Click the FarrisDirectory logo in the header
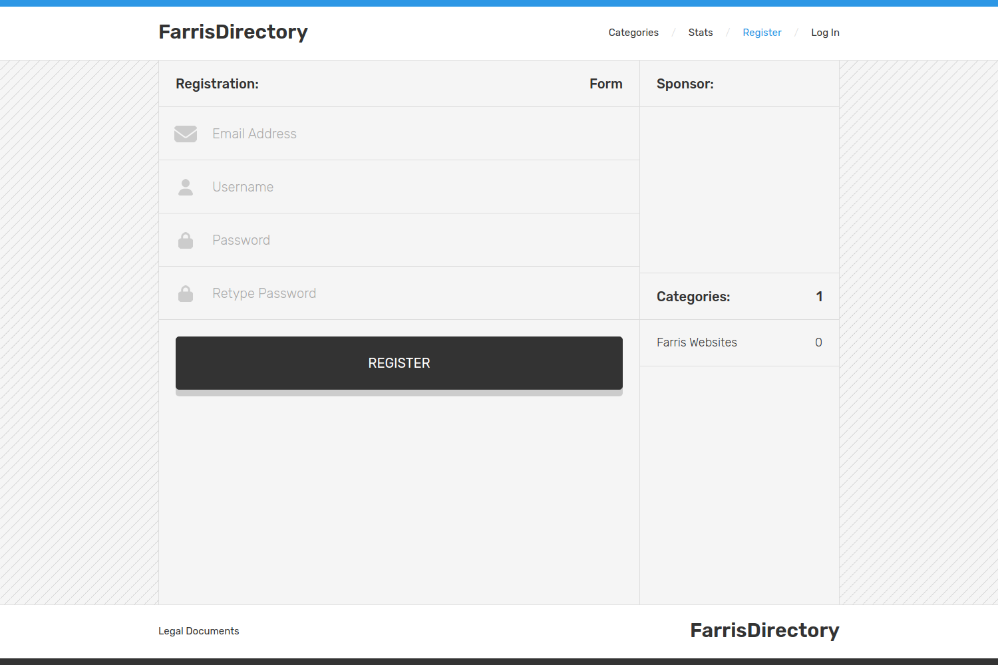 (x=233, y=32)
